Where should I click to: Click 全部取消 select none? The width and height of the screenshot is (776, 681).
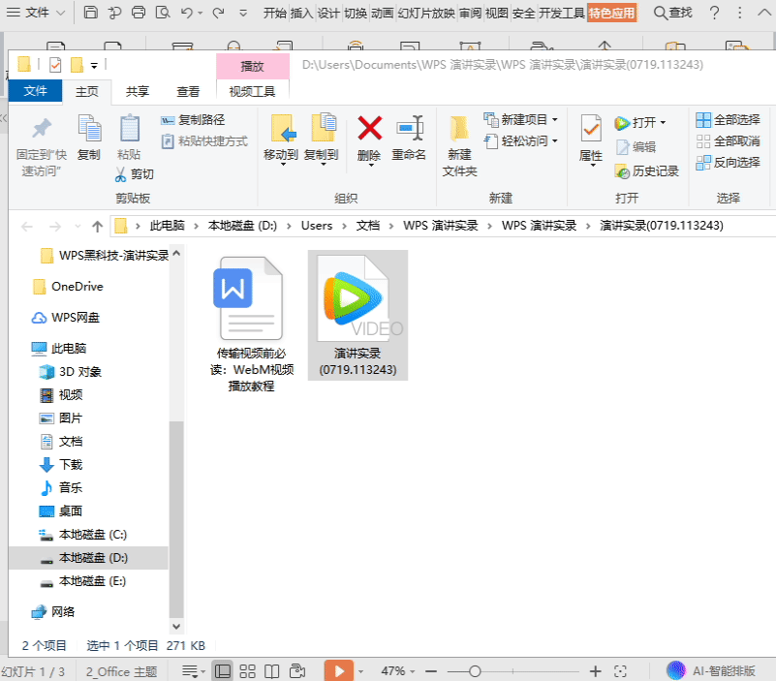tap(728, 141)
